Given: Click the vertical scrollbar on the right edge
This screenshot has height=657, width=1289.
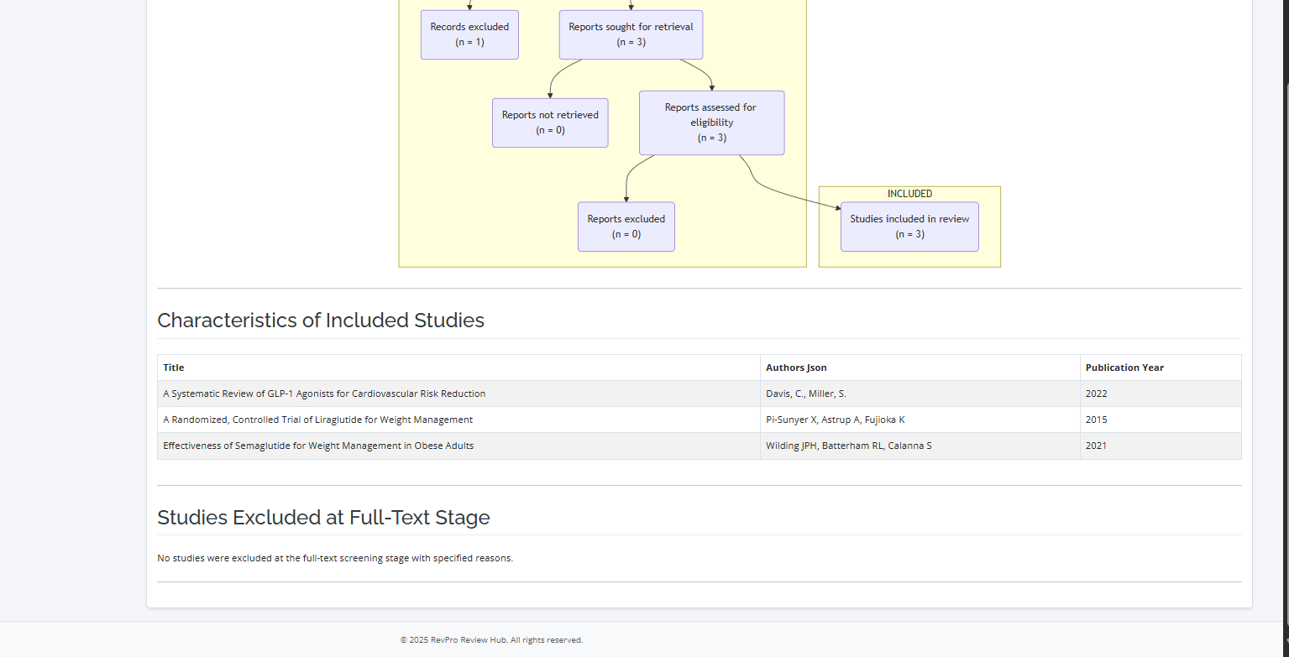Looking at the screenshot, I should tap(1286, 42).
